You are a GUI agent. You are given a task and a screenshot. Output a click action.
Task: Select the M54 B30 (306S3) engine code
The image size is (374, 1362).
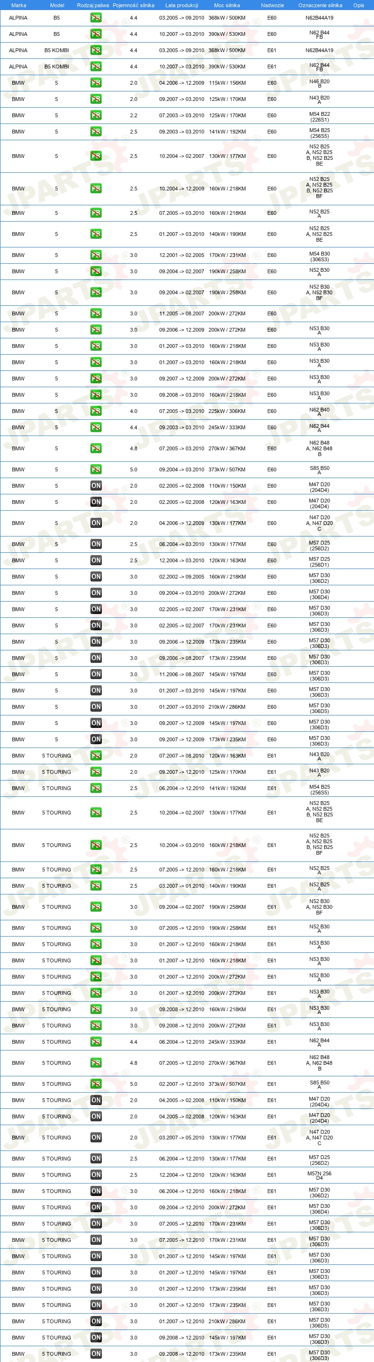319,257
